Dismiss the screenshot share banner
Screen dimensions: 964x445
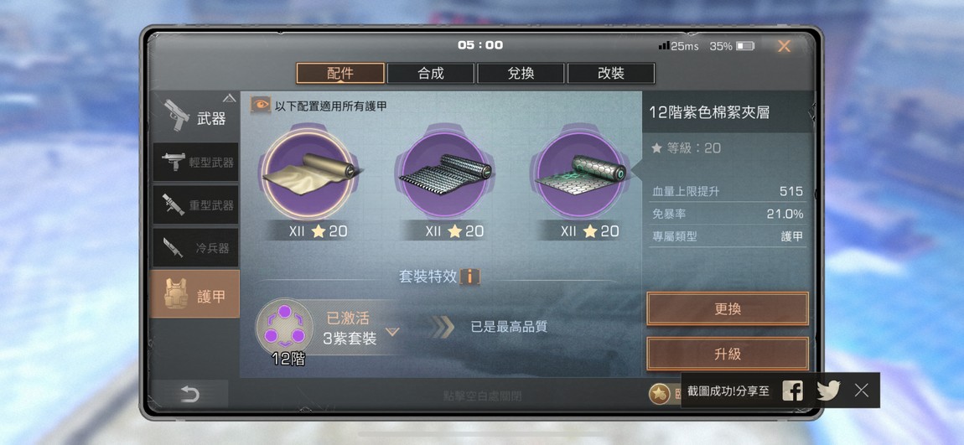click(862, 391)
